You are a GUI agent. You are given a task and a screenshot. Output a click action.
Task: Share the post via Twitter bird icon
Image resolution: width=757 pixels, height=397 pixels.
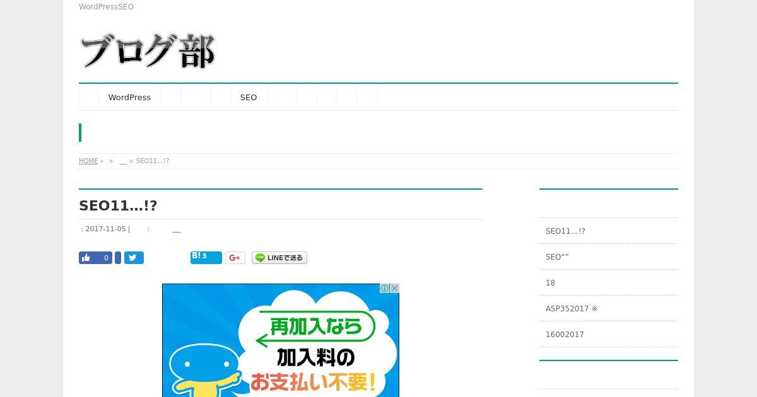tap(134, 258)
